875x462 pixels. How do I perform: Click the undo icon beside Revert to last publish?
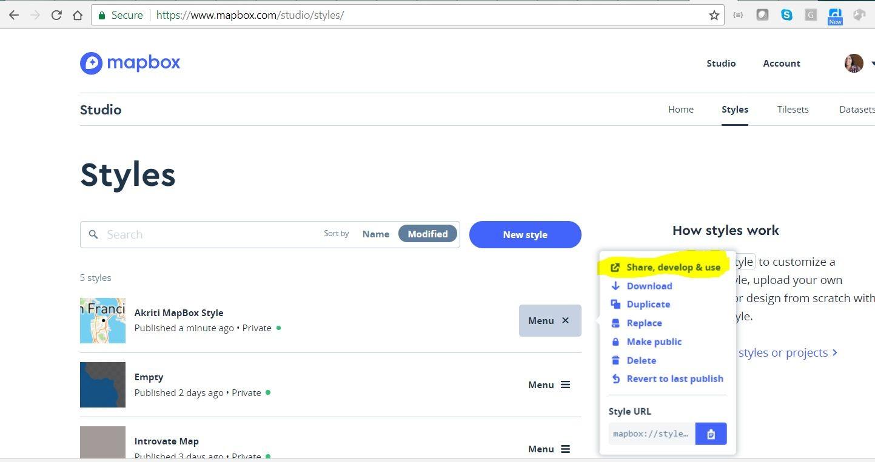pos(615,378)
